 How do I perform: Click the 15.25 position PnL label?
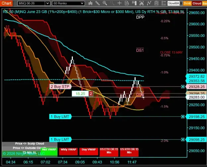[80, 94]
